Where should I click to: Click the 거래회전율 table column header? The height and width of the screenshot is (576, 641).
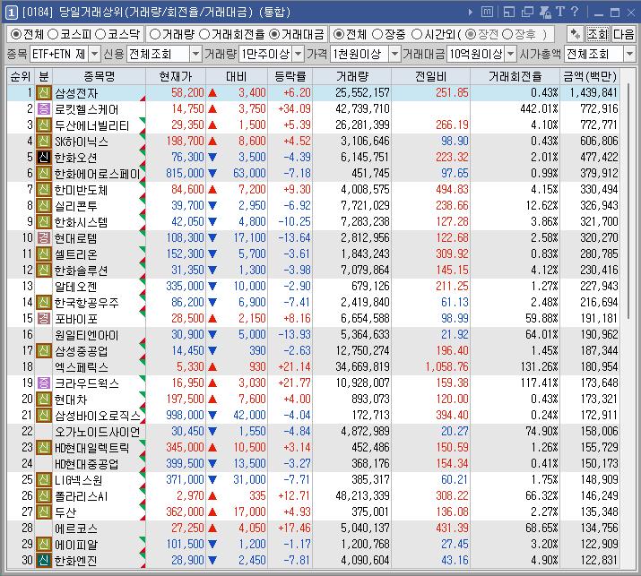coord(515,76)
